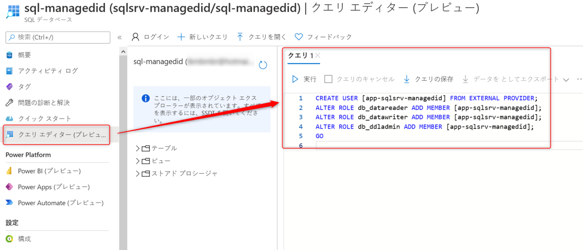
Task: Click the download arrow icon for クエリの保存
Action: [407, 79]
